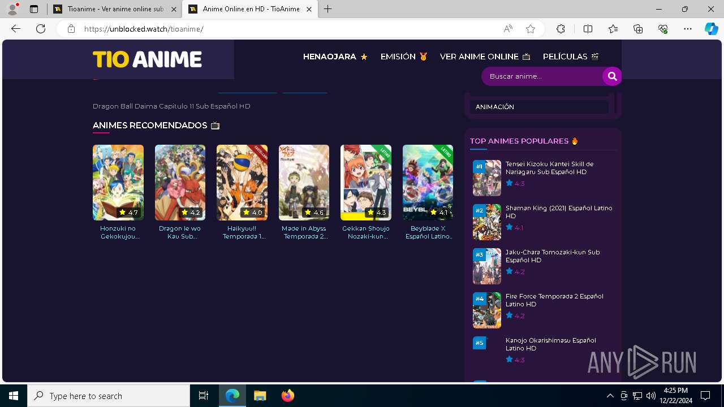Toggle Split screen icon
The image size is (724, 407).
point(588,29)
